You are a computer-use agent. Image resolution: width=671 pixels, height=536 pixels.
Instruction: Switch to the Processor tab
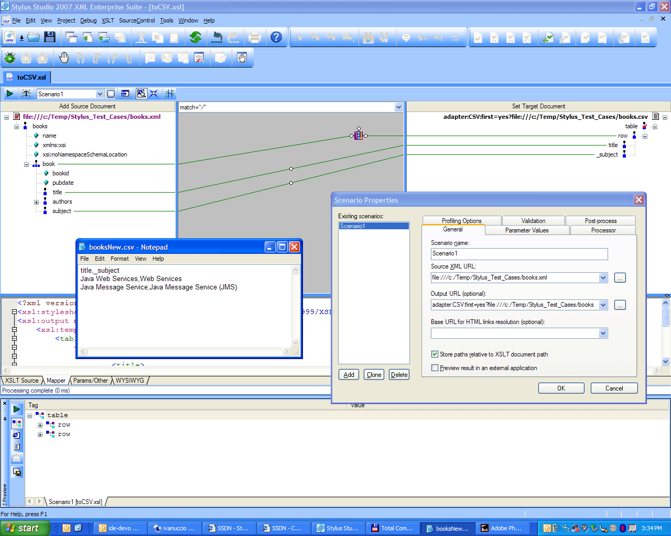[603, 230]
